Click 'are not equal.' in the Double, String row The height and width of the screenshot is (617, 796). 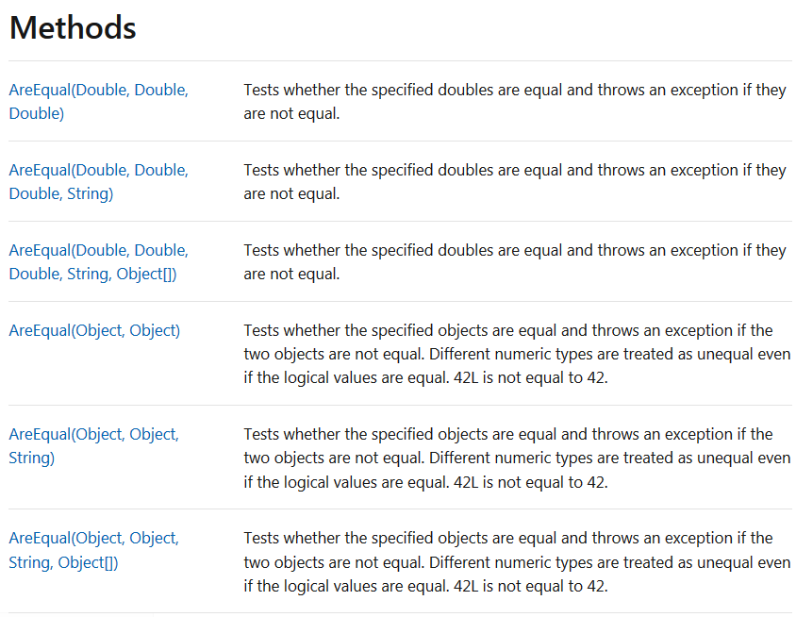click(x=291, y=194)
